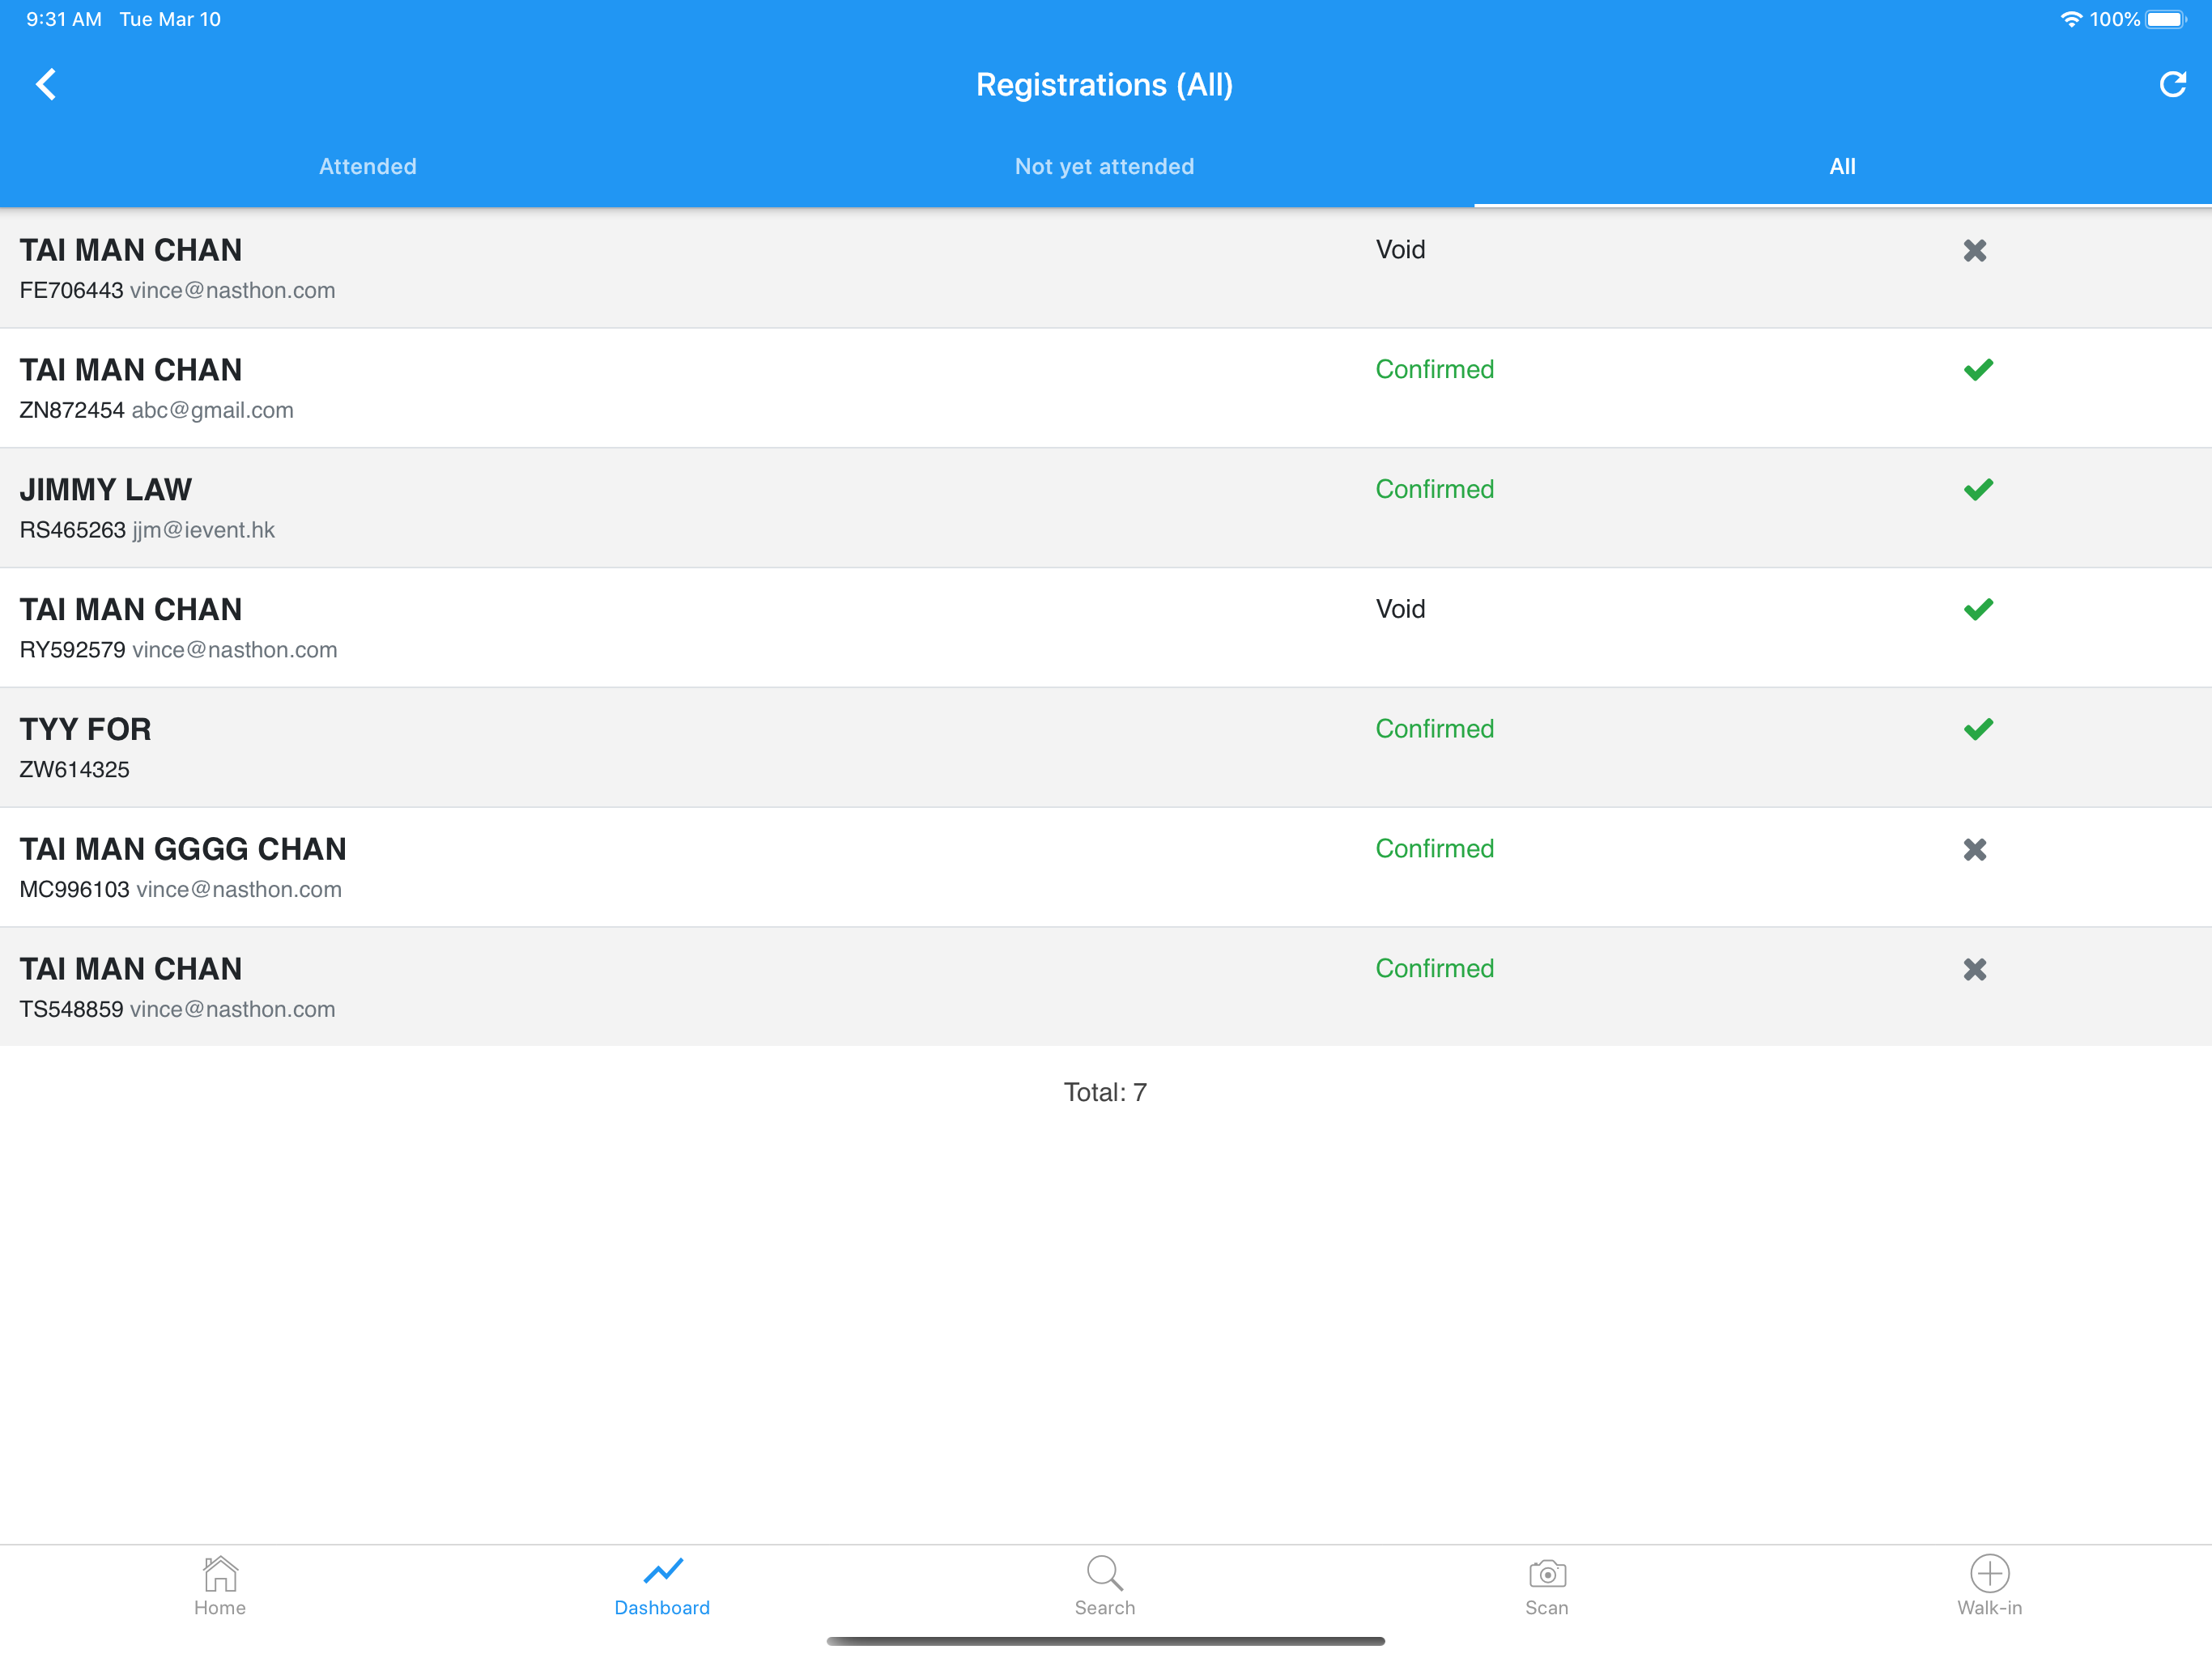
Task: Tap the Registrations (All) title
Action: point(1105,85)
